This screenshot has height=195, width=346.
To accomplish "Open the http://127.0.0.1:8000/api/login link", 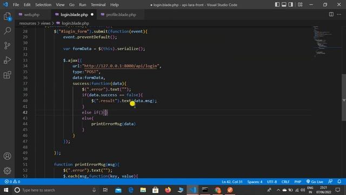I will point(121,66).
